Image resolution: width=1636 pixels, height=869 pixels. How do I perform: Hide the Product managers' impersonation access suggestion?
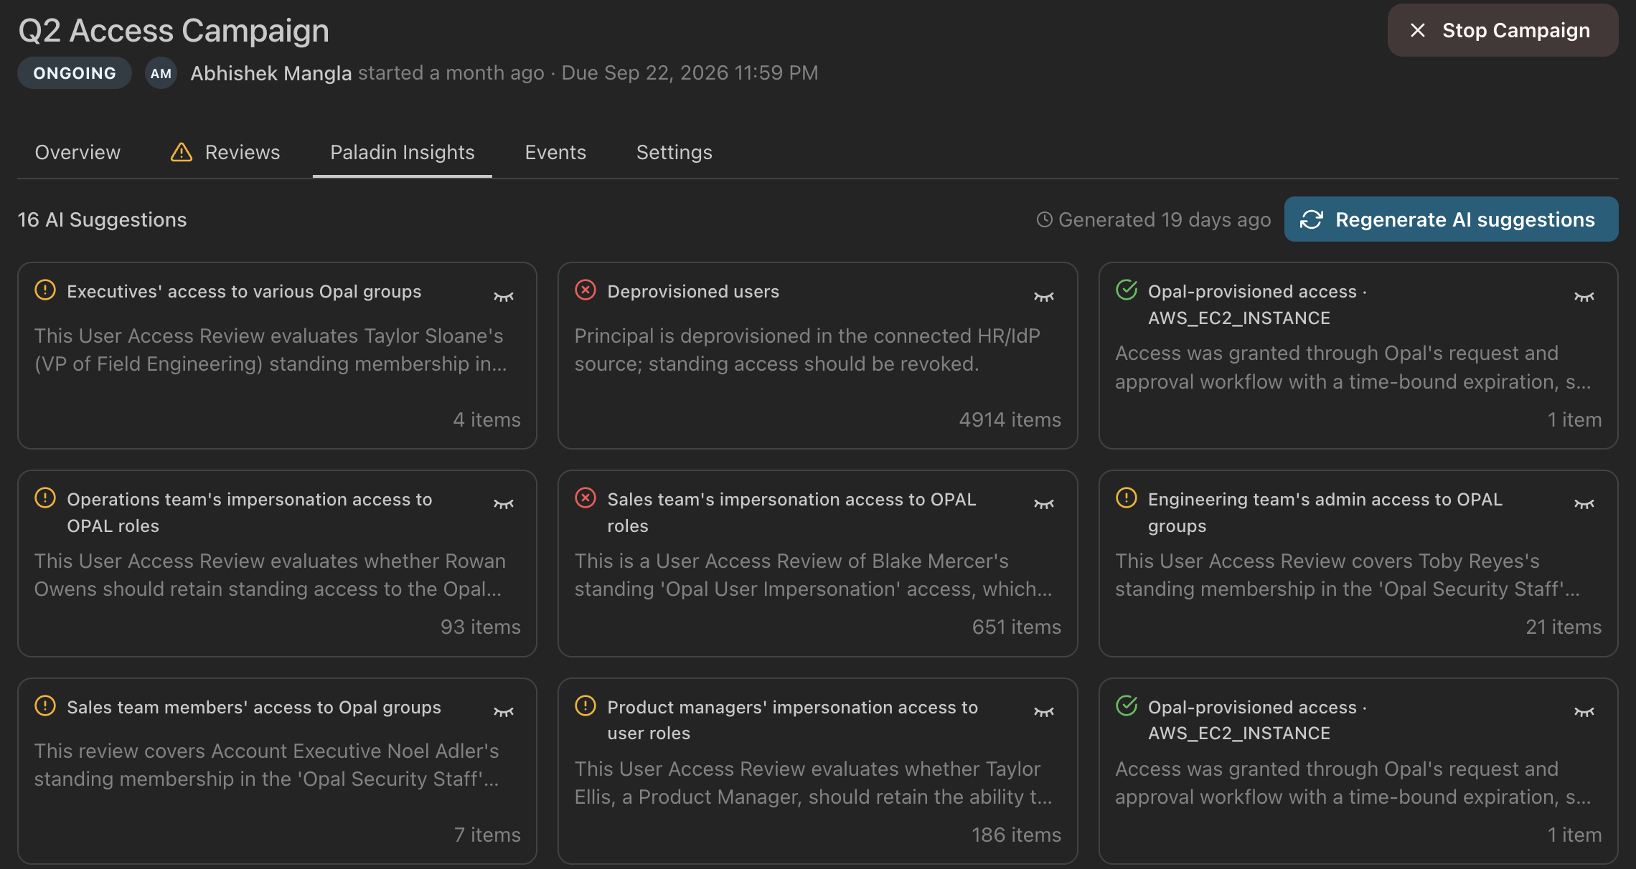1044,711
